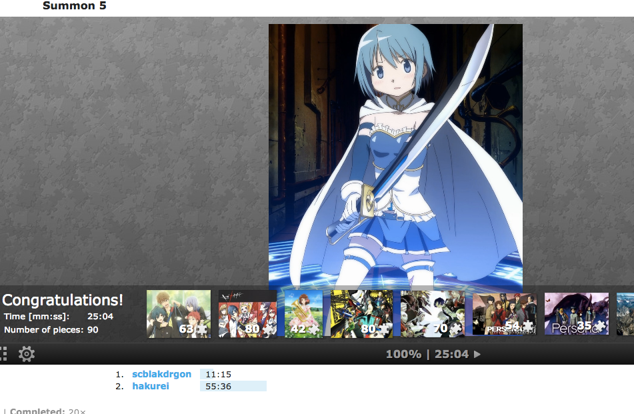Click the play arrow after the 25:04 timer

(x=477, y=355)
